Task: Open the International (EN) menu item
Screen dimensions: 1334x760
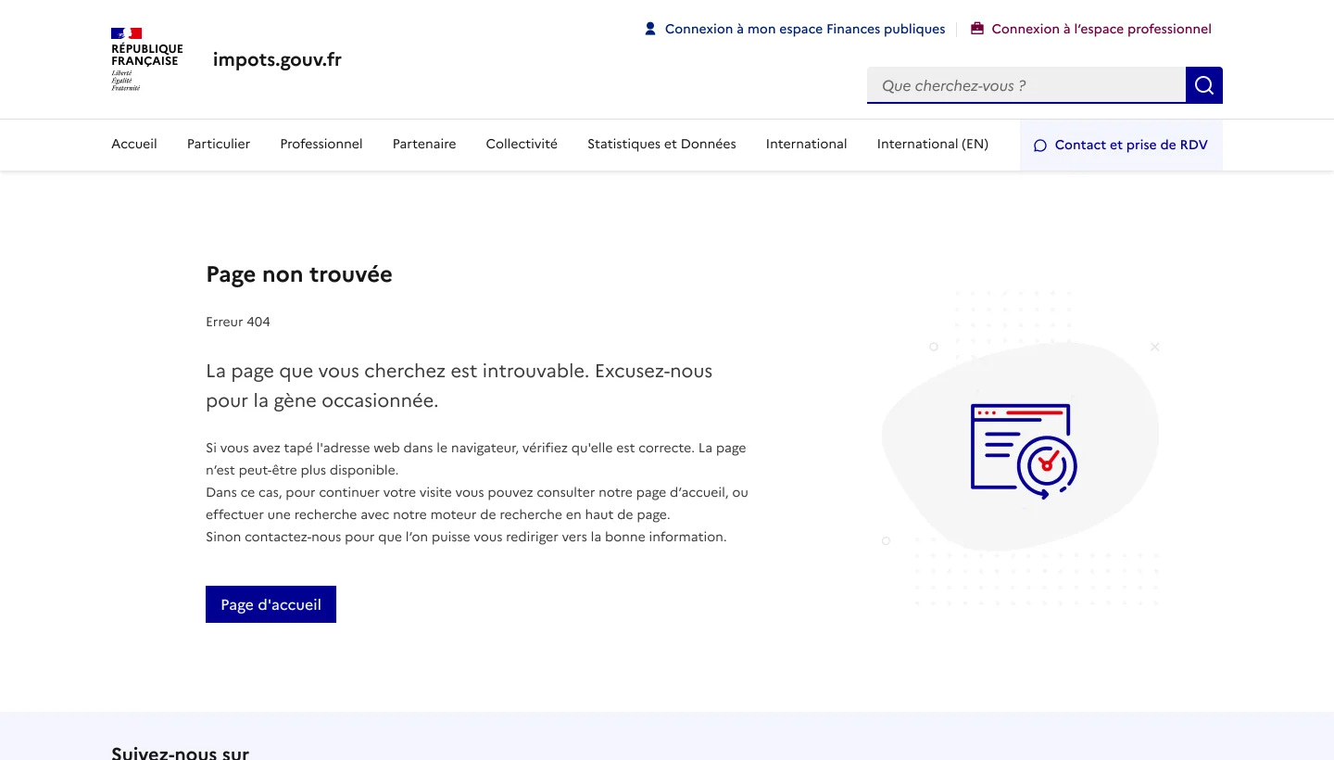Action: [933, 145]
